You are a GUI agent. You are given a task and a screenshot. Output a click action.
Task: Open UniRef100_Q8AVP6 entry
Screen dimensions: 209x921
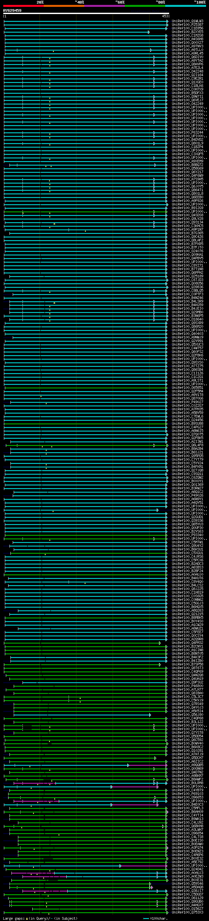pos(187,64)
